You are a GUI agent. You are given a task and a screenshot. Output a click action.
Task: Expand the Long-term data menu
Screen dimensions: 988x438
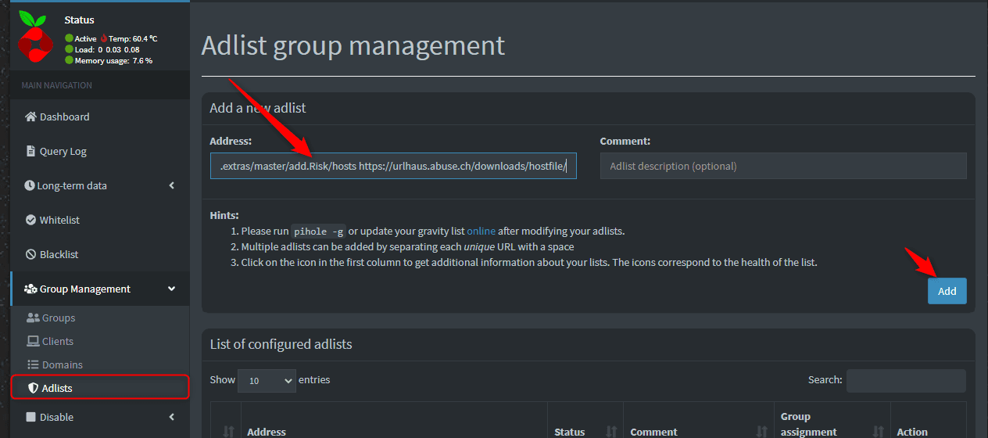(100, 185)
